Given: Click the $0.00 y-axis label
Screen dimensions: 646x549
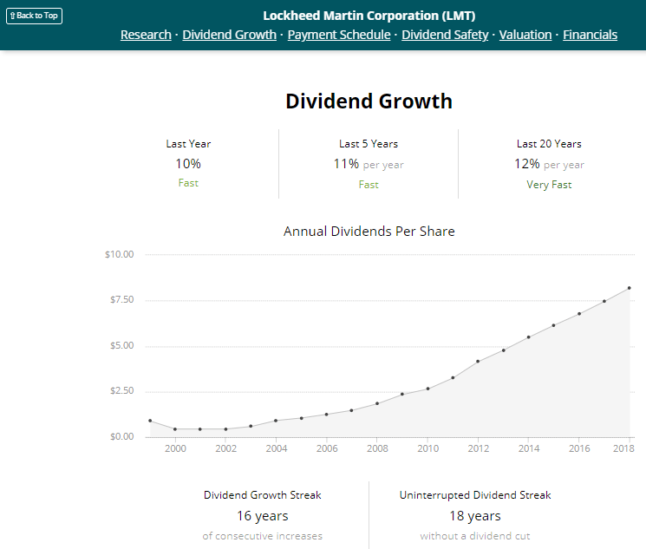Looking at the screenshot, I should [x=122, y=436].
